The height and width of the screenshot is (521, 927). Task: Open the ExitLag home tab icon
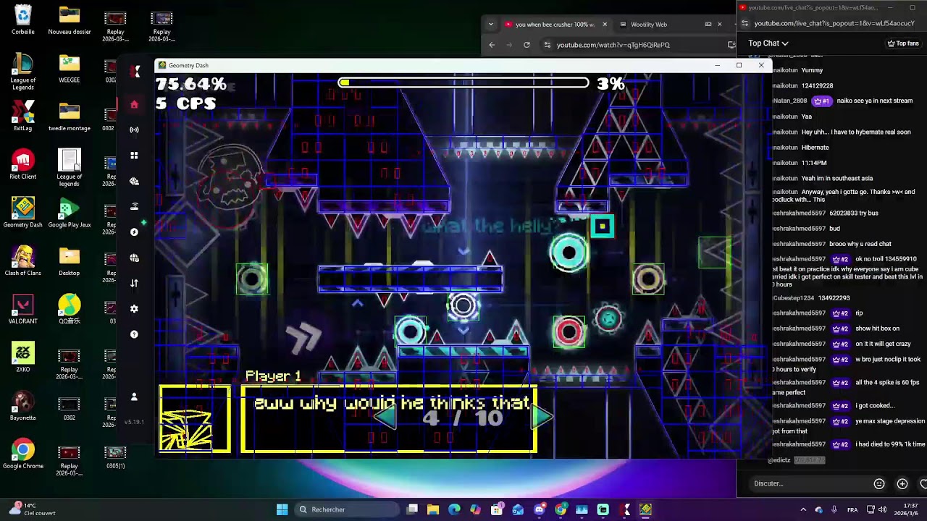[134, 104]
